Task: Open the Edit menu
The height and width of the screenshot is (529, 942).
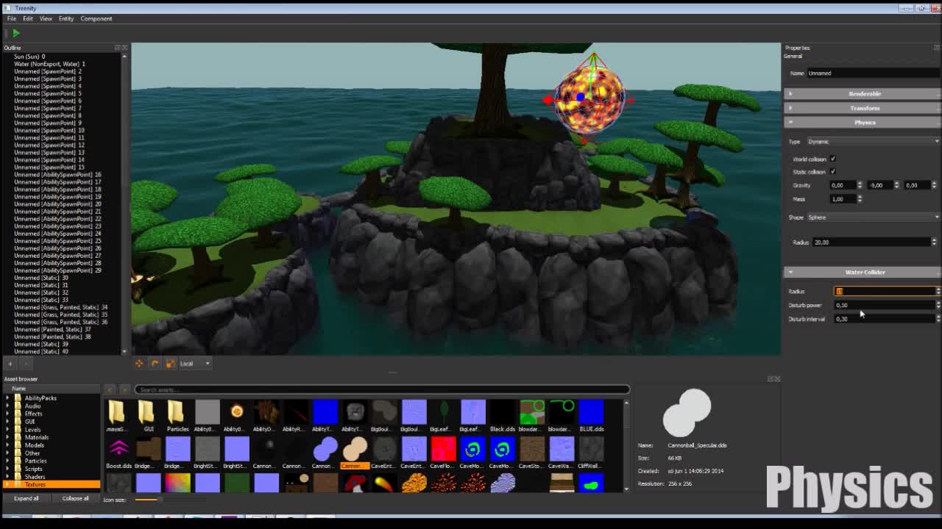Action: coord(28,18)
